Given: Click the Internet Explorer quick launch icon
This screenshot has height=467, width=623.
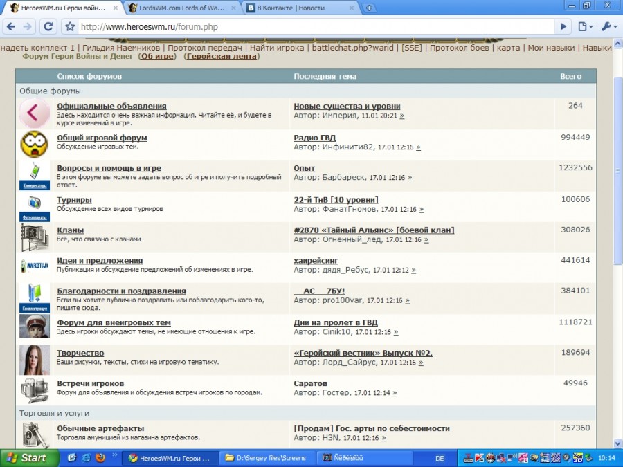Looking at the screenshot, I should pos(87,458).
